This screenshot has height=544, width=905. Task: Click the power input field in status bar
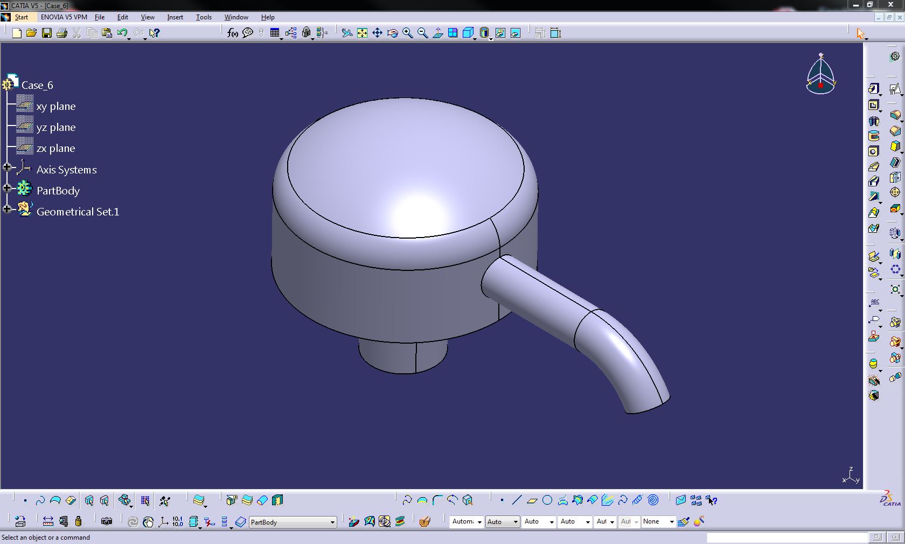pyautogui.click(x=787, y=537)
